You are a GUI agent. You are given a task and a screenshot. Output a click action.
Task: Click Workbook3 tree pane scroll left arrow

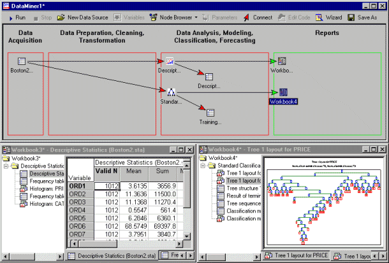pyautogui.click(x=6, y=256)
